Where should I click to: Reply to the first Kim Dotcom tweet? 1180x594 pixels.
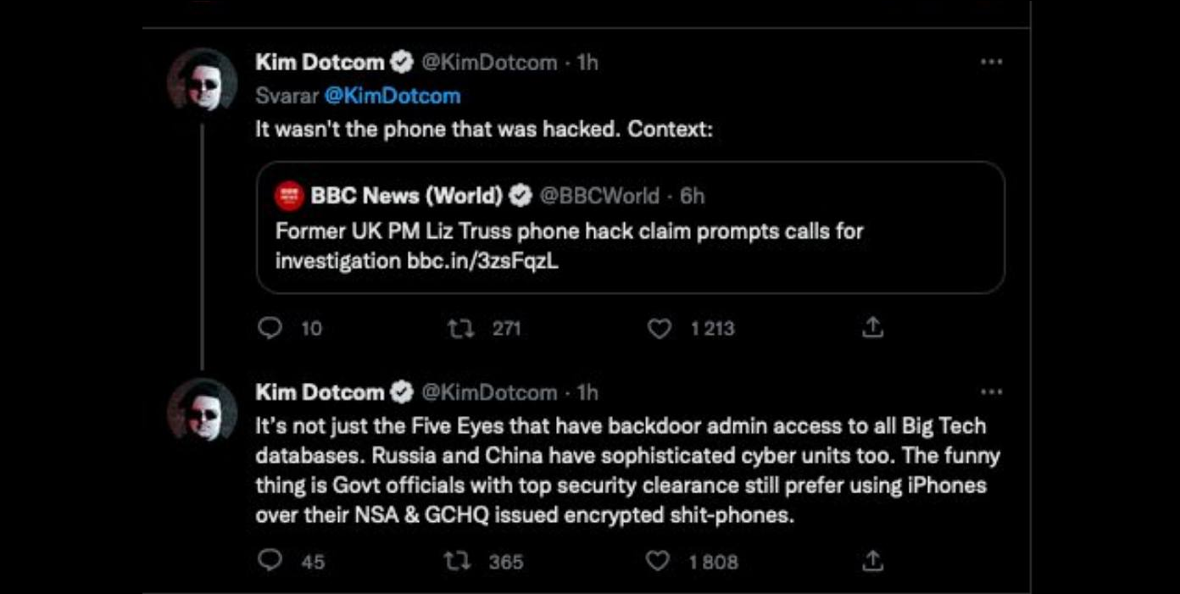[x=270, y=328]
